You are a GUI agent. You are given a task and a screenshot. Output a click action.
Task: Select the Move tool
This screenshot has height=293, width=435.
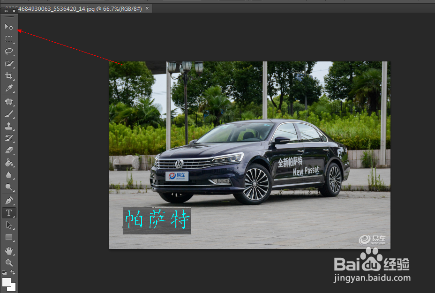pos(9,27)
